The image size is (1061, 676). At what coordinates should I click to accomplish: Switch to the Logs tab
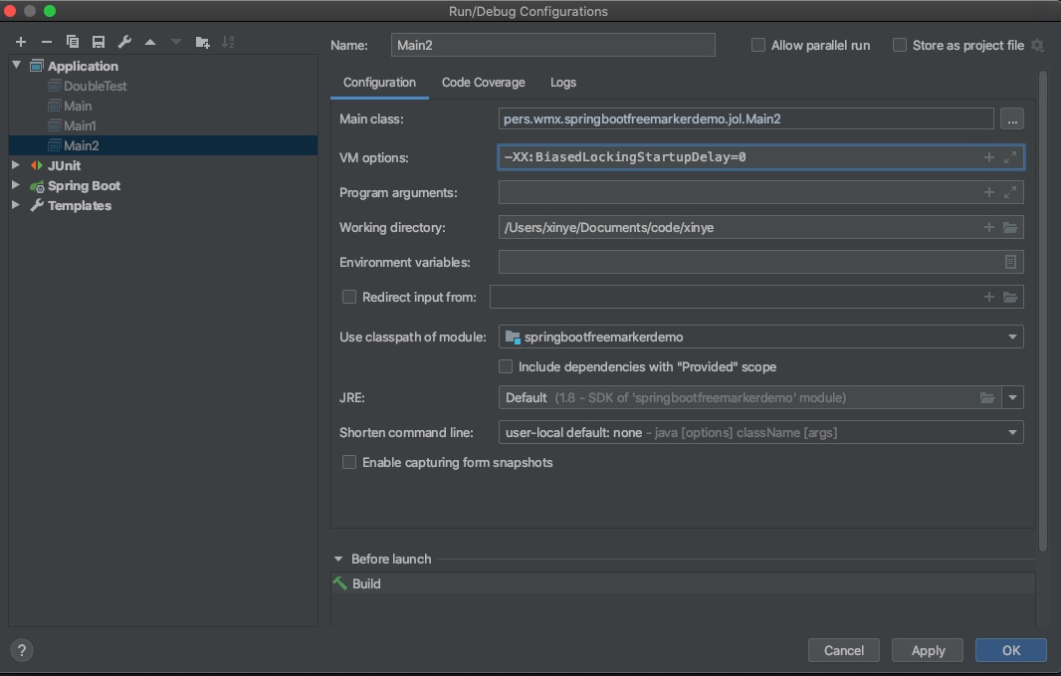pos(562,83)
